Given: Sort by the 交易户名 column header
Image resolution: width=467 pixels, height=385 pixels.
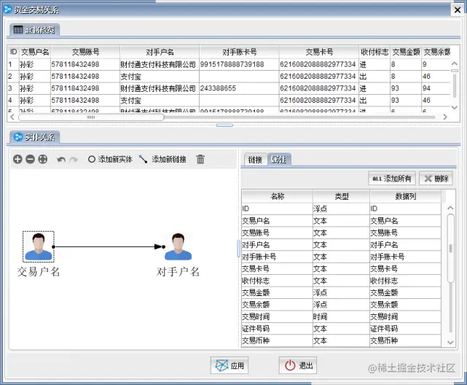Looking at the screenshot, I should 35,52.
